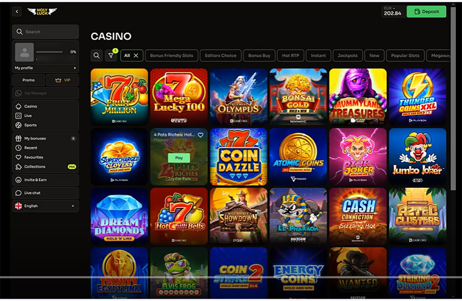Toggle the Bonus Buy filter chip
The image size is (462, 301).
(259, 55)
